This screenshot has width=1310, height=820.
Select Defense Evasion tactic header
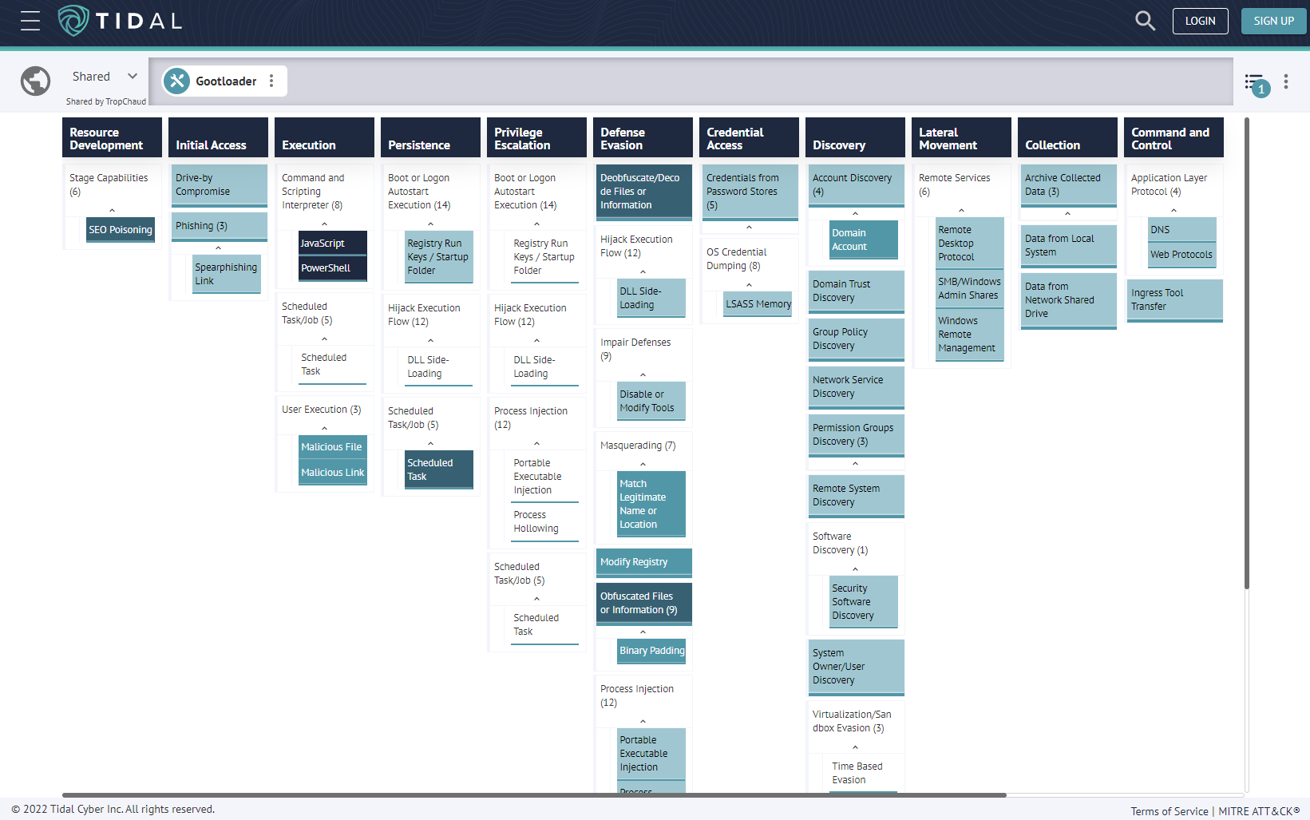tap(643, 137)
